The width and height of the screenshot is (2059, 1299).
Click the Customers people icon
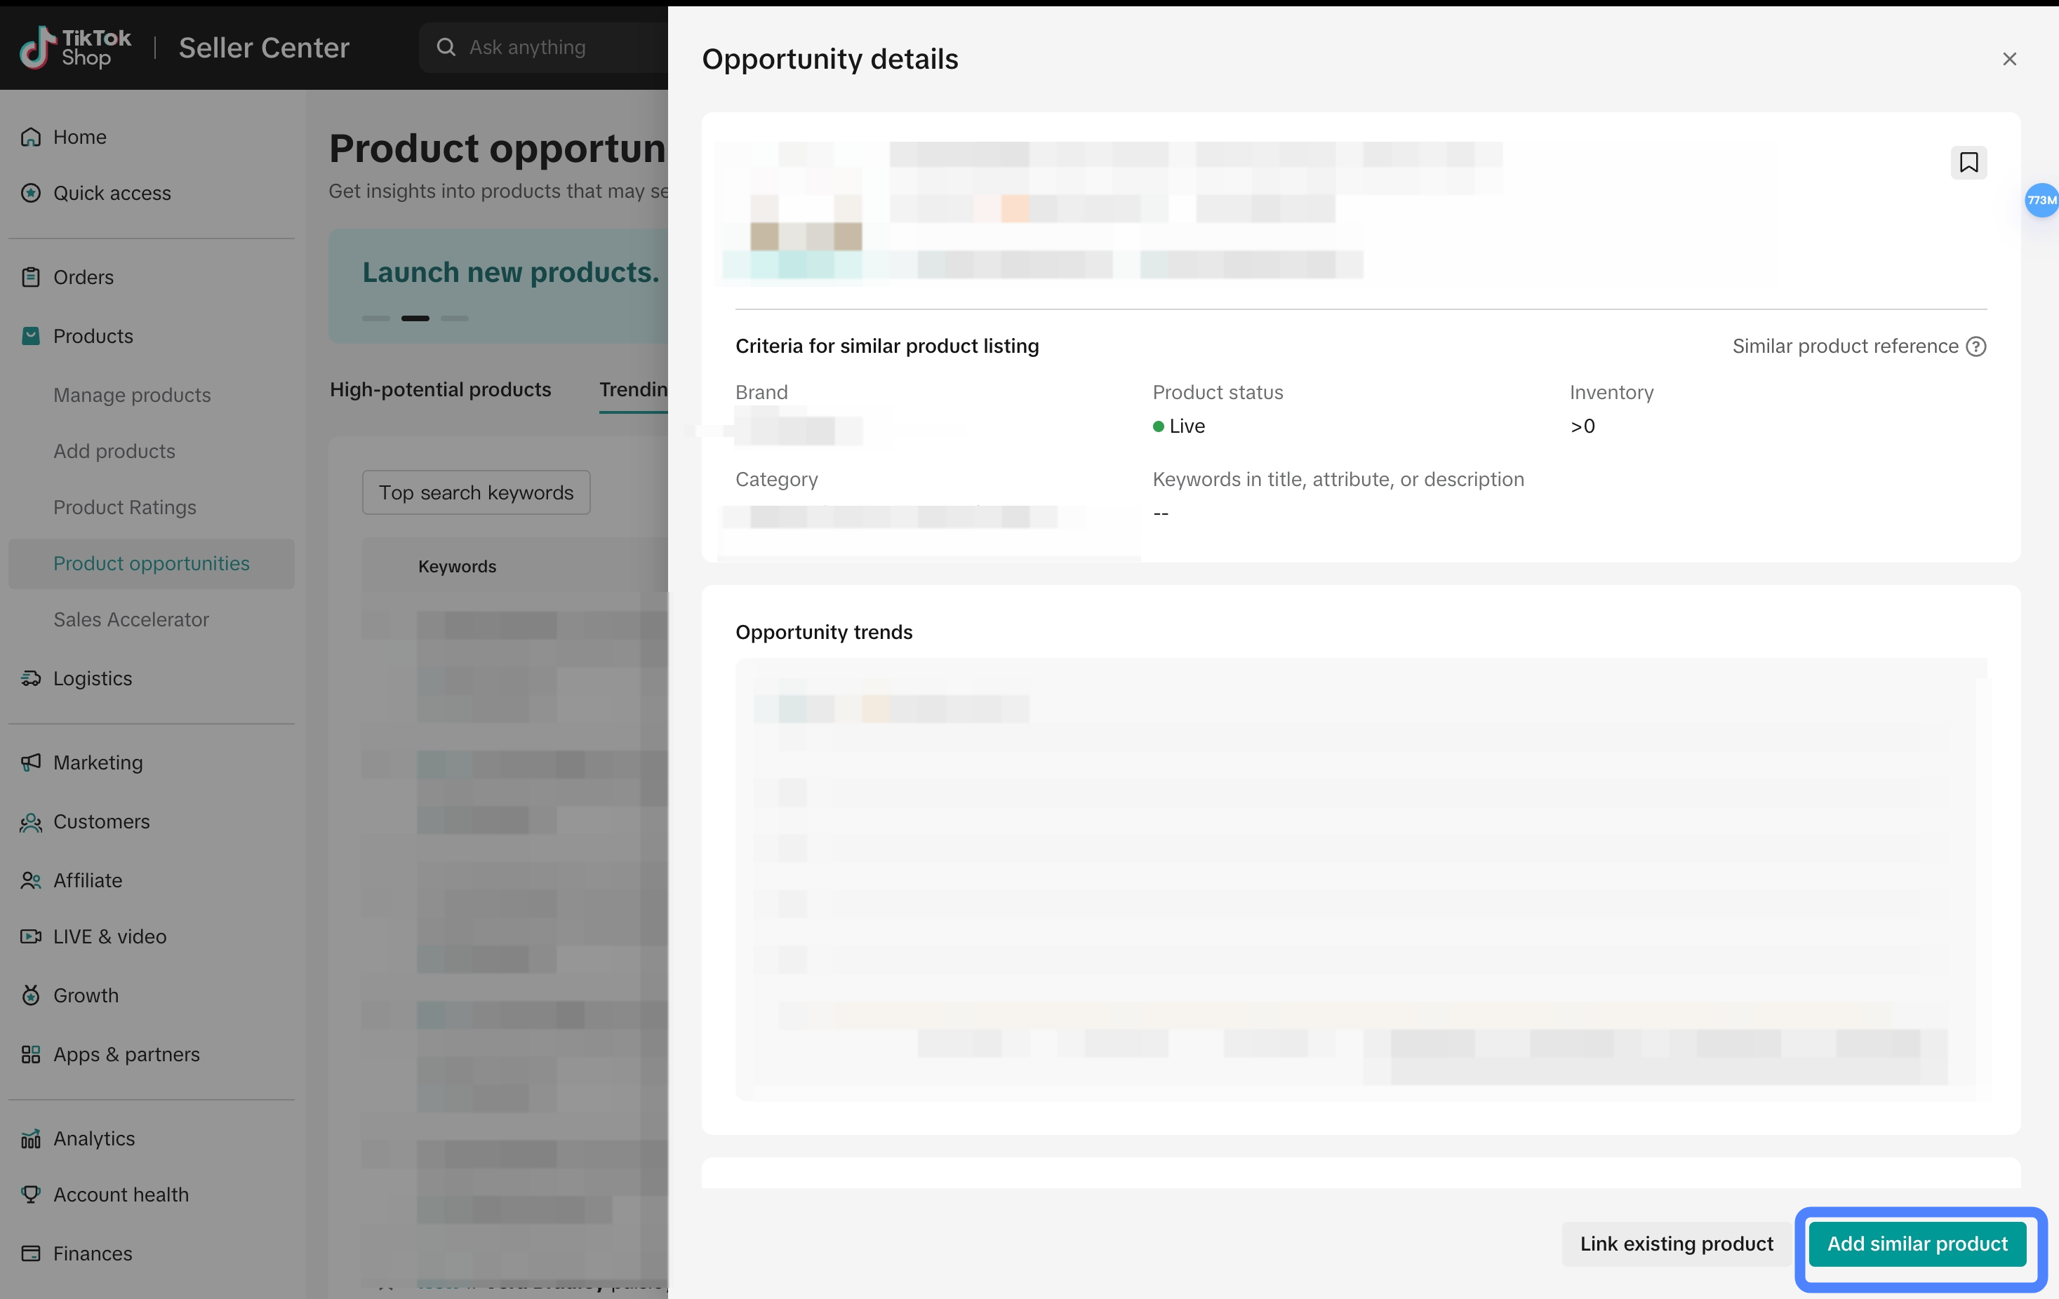point(31,821)
